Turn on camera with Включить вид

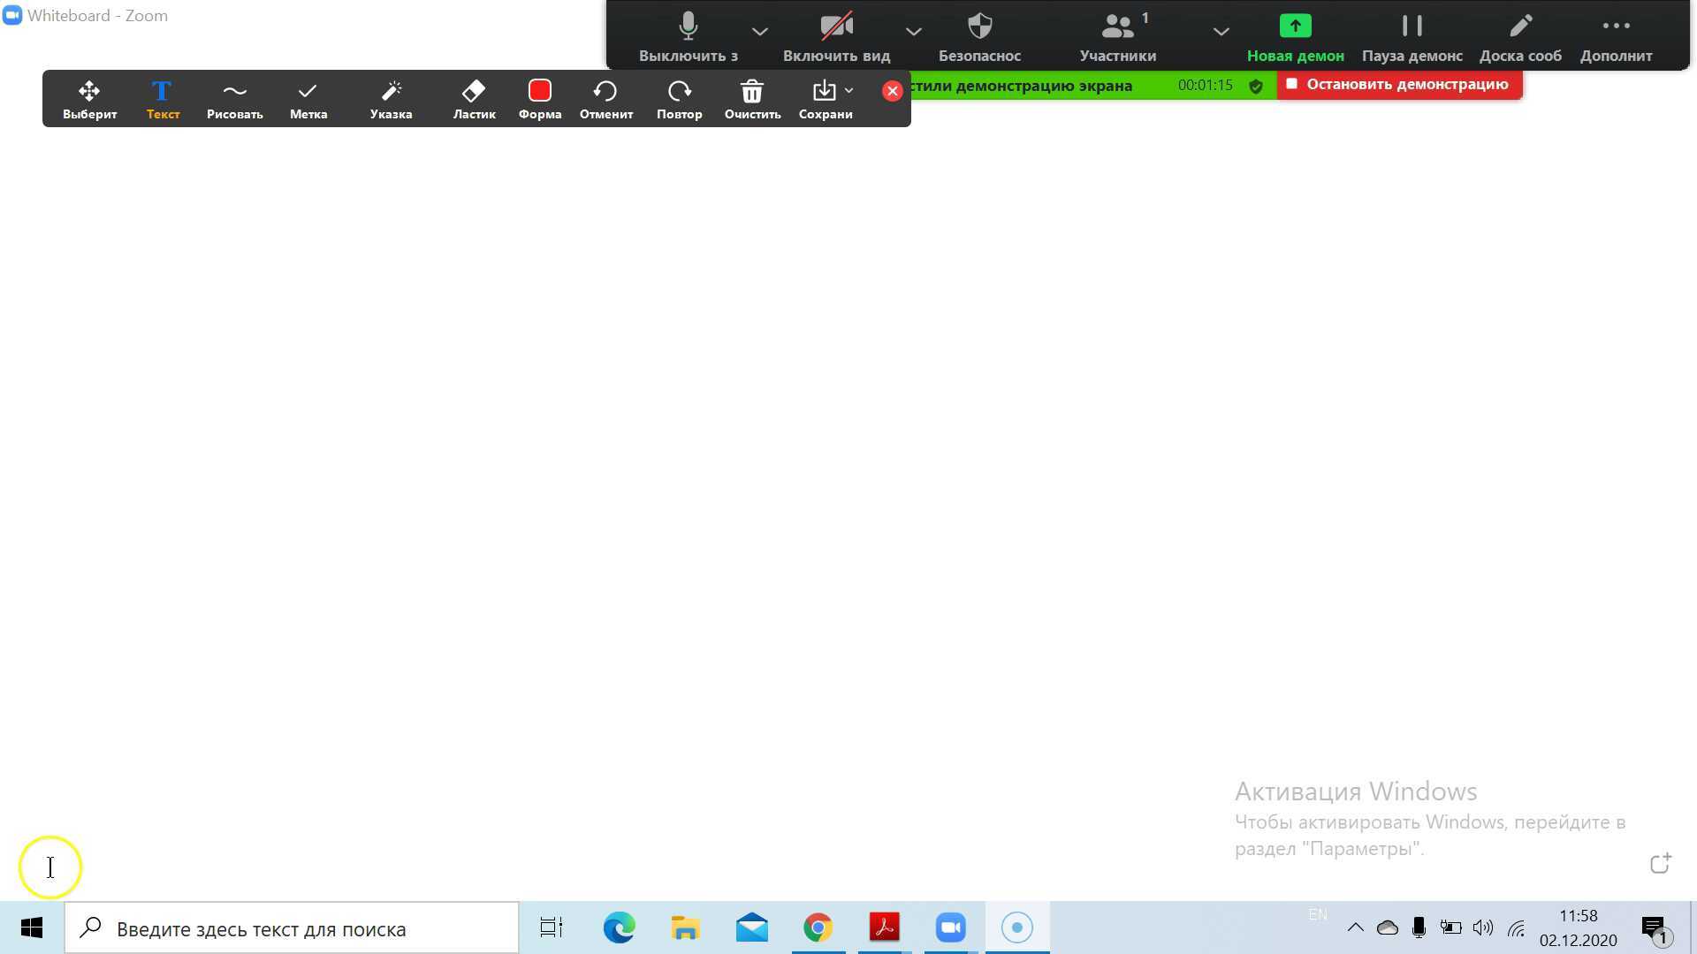click(x=836, y=37)
